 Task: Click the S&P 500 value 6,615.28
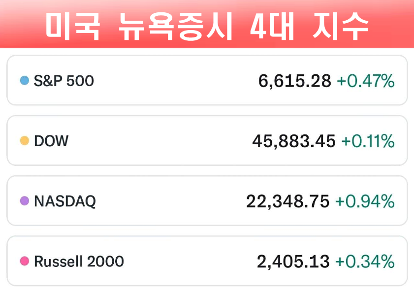(x=294, y=81)
